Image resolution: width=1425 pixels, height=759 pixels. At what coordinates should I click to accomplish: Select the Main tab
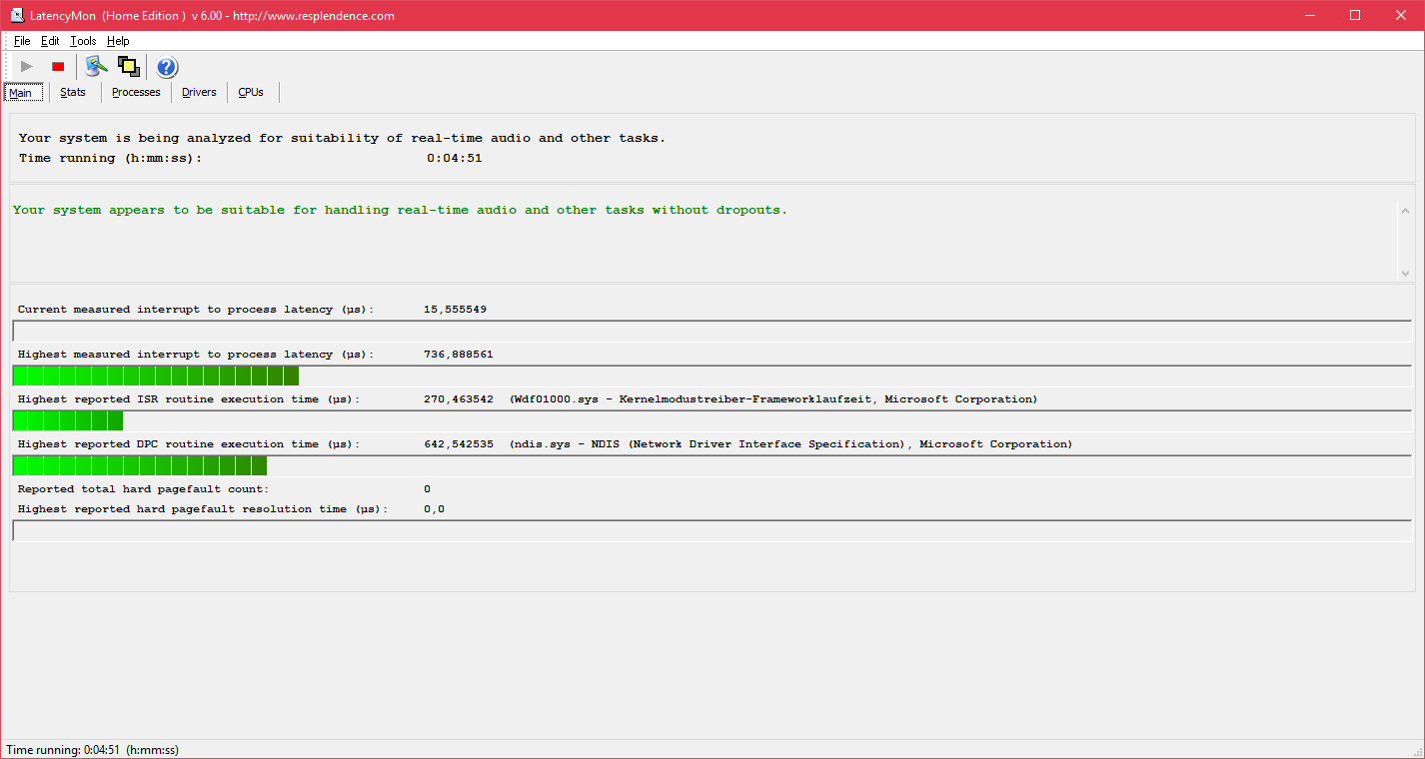click(21, 93)
